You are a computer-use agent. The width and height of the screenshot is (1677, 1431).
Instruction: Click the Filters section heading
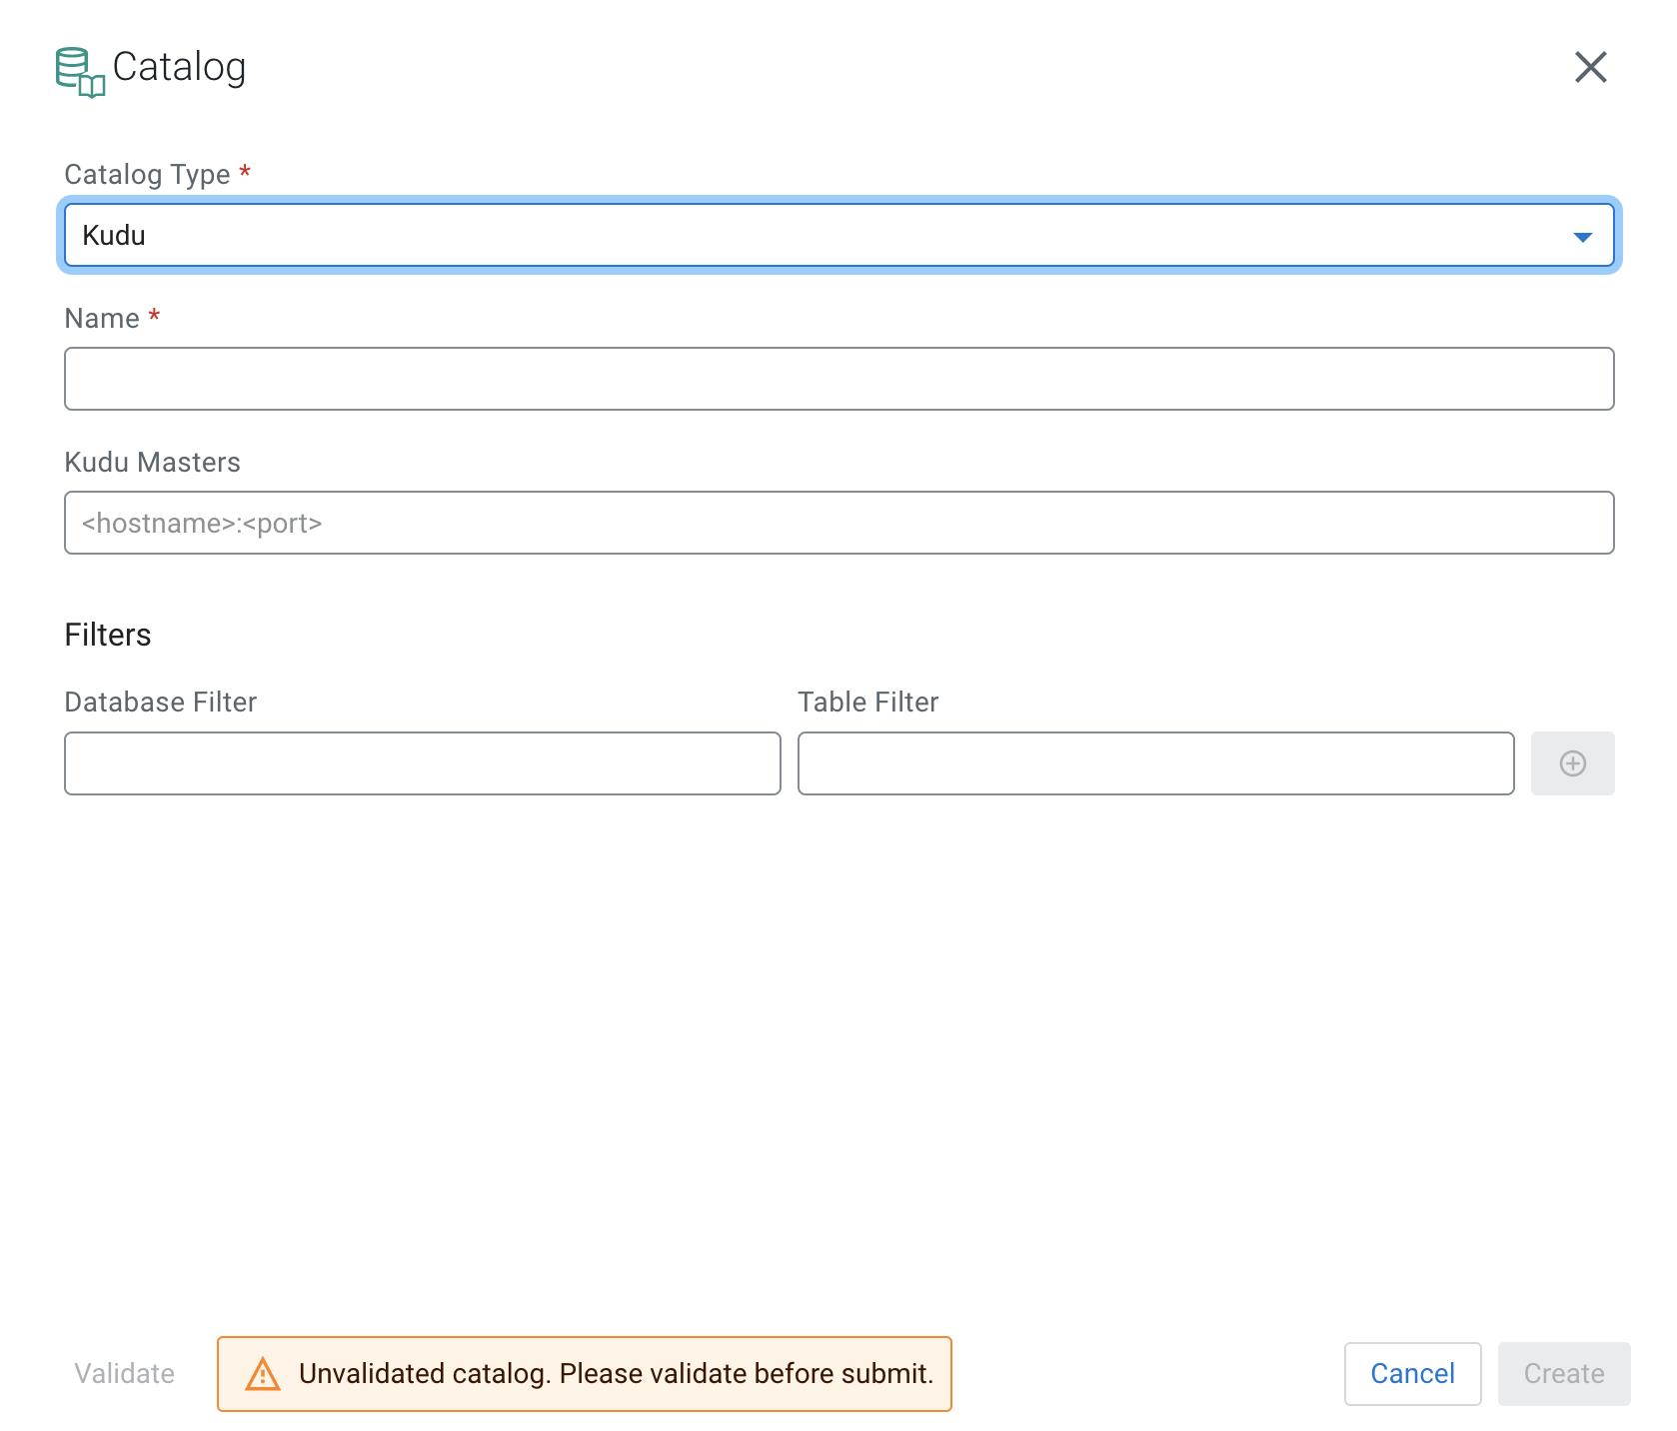pos(108,635)
